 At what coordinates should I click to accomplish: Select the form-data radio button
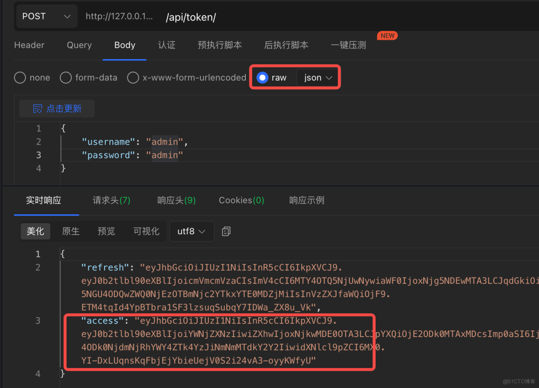66,78
